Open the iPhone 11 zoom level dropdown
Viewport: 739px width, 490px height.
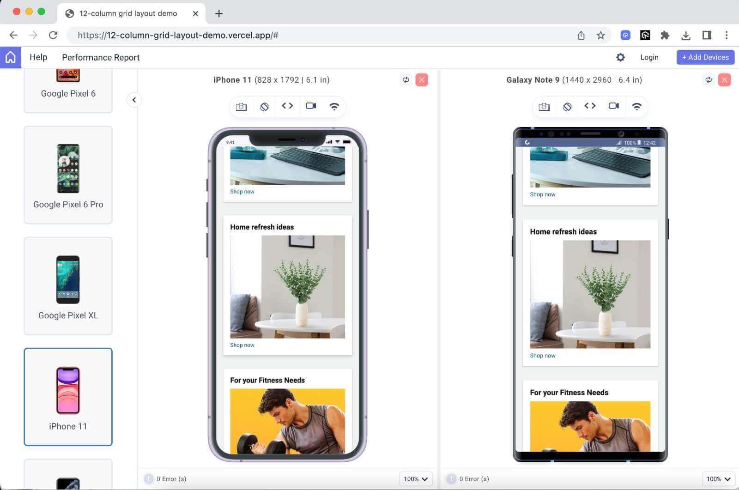click(x=415, y=479)
